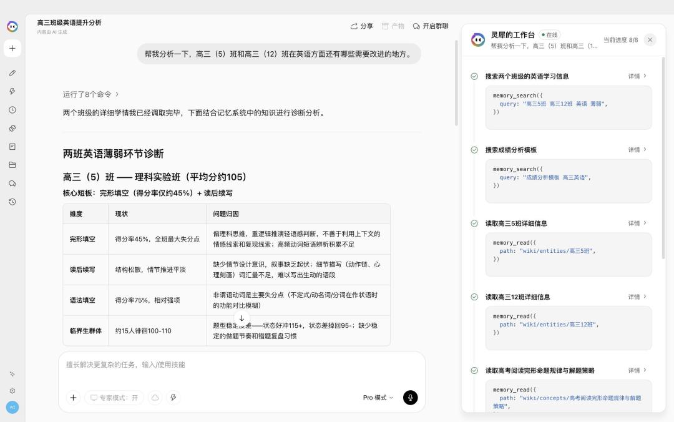Click the scroll-to-bottom arrow button
This screenshot has height=422, width=674.
coord(242,318)
